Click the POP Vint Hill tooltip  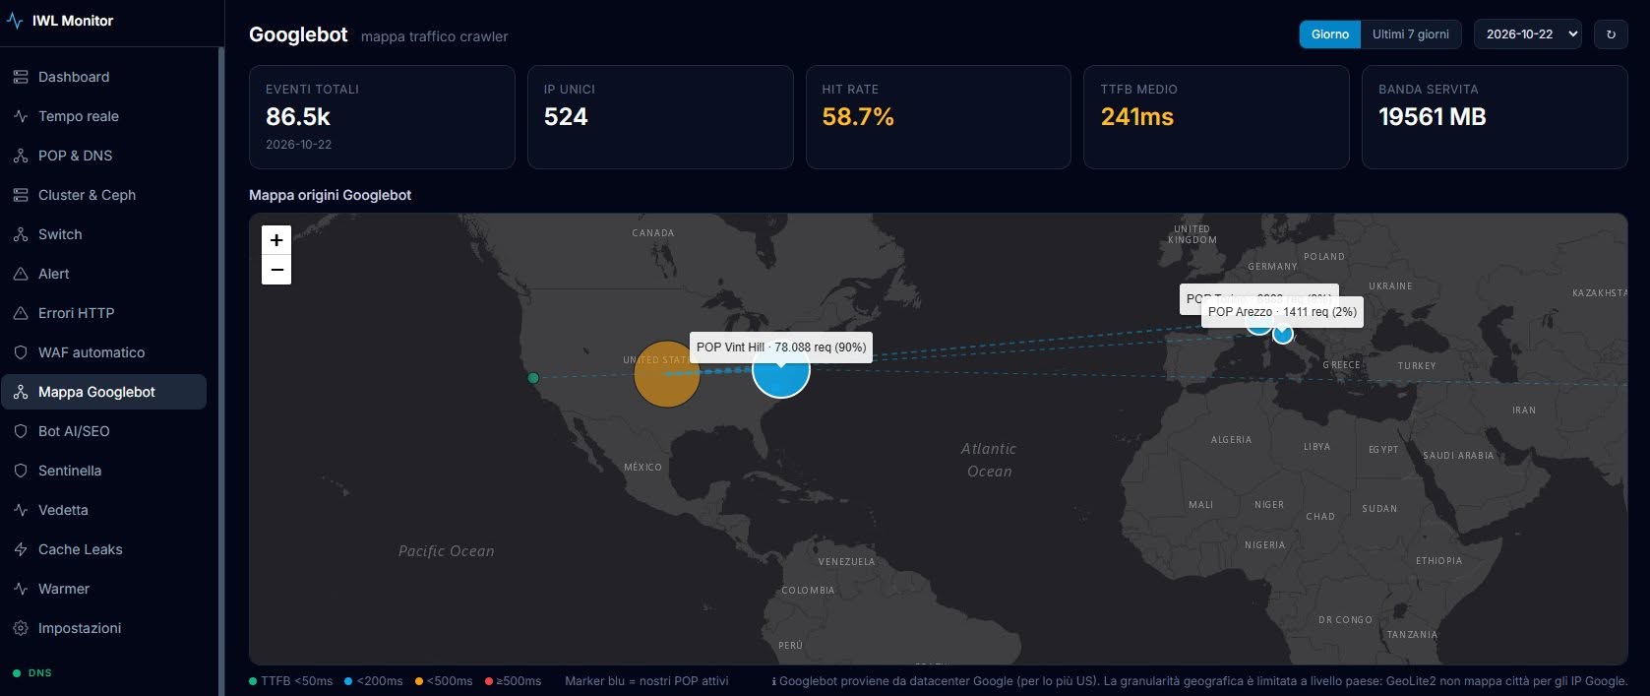781,348
